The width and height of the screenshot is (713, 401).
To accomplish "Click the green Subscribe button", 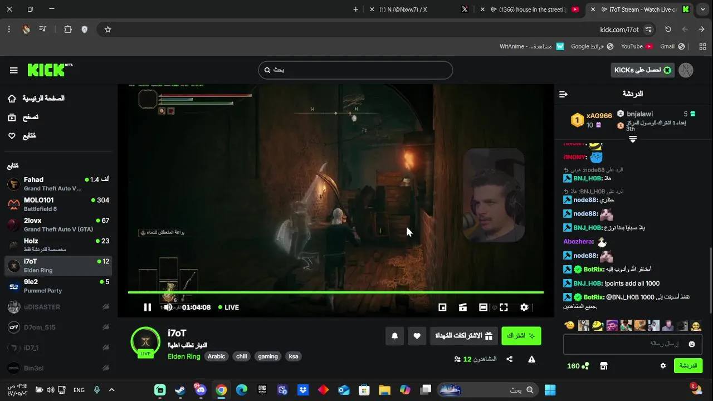I will pos(521,336).
